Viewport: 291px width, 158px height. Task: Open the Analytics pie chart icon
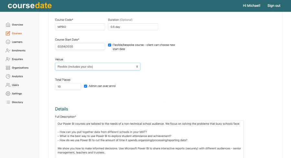click(8, 77)
